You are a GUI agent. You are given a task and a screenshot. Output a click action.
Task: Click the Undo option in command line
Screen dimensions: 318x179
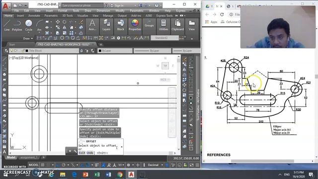[x=90, y=153]
